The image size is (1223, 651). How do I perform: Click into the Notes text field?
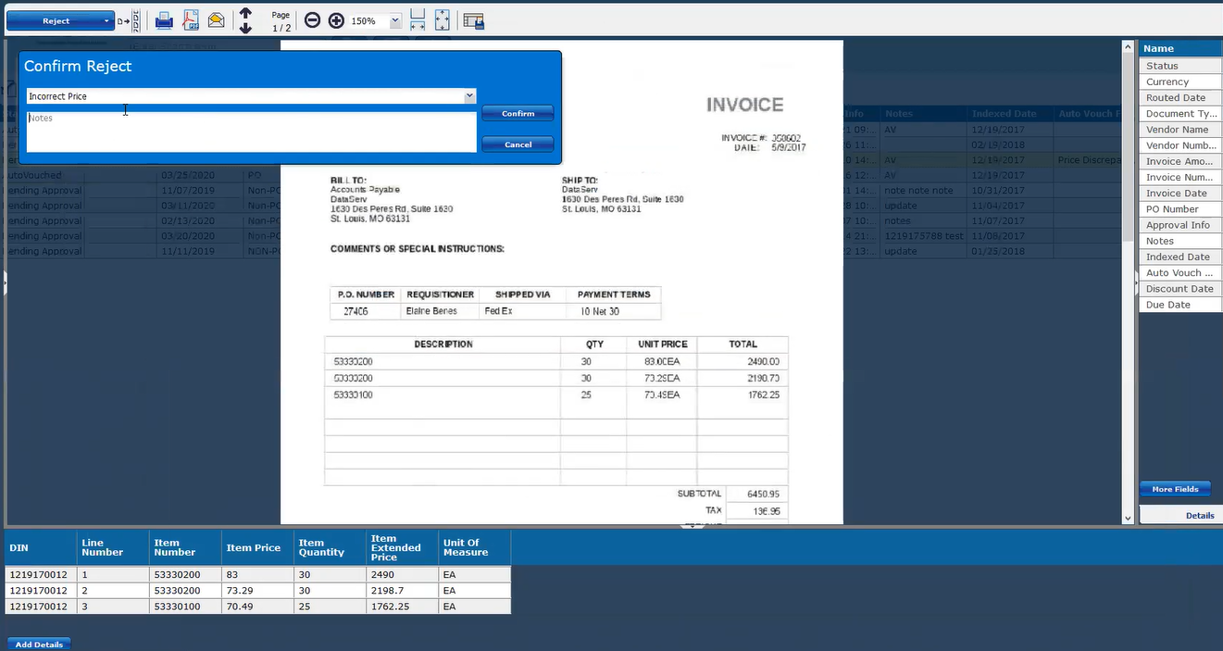(250, 131)
